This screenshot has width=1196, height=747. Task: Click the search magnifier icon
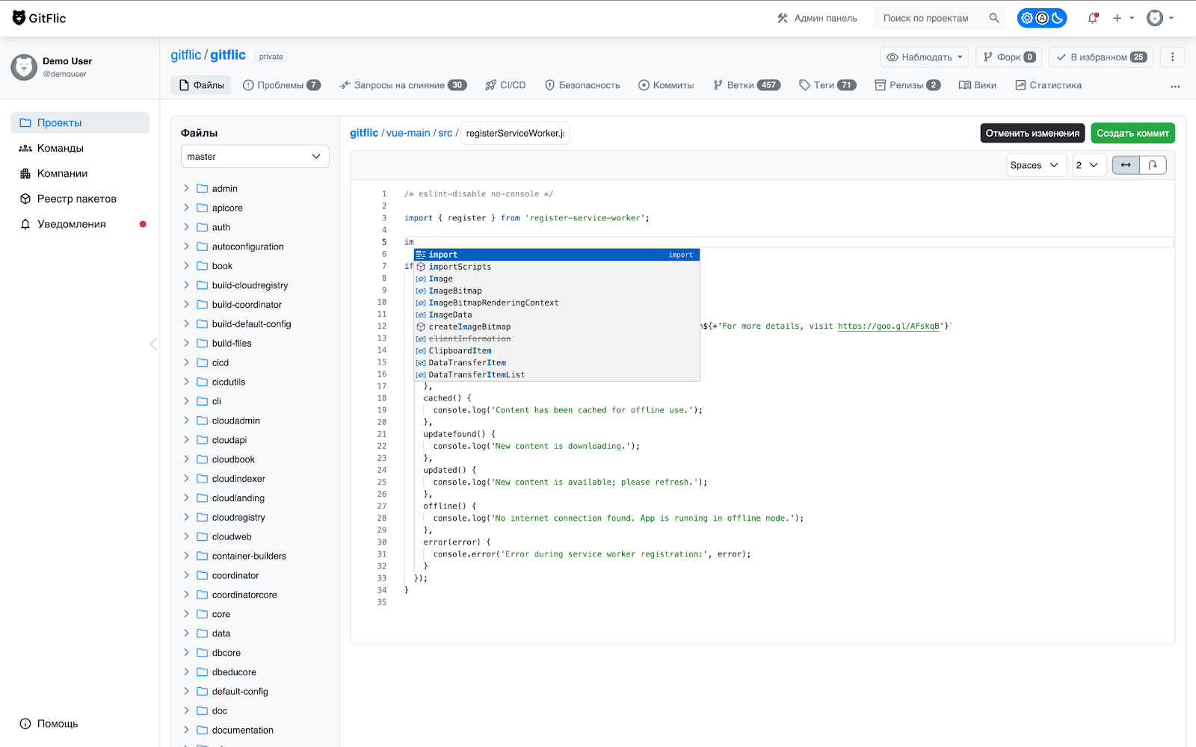994,18
